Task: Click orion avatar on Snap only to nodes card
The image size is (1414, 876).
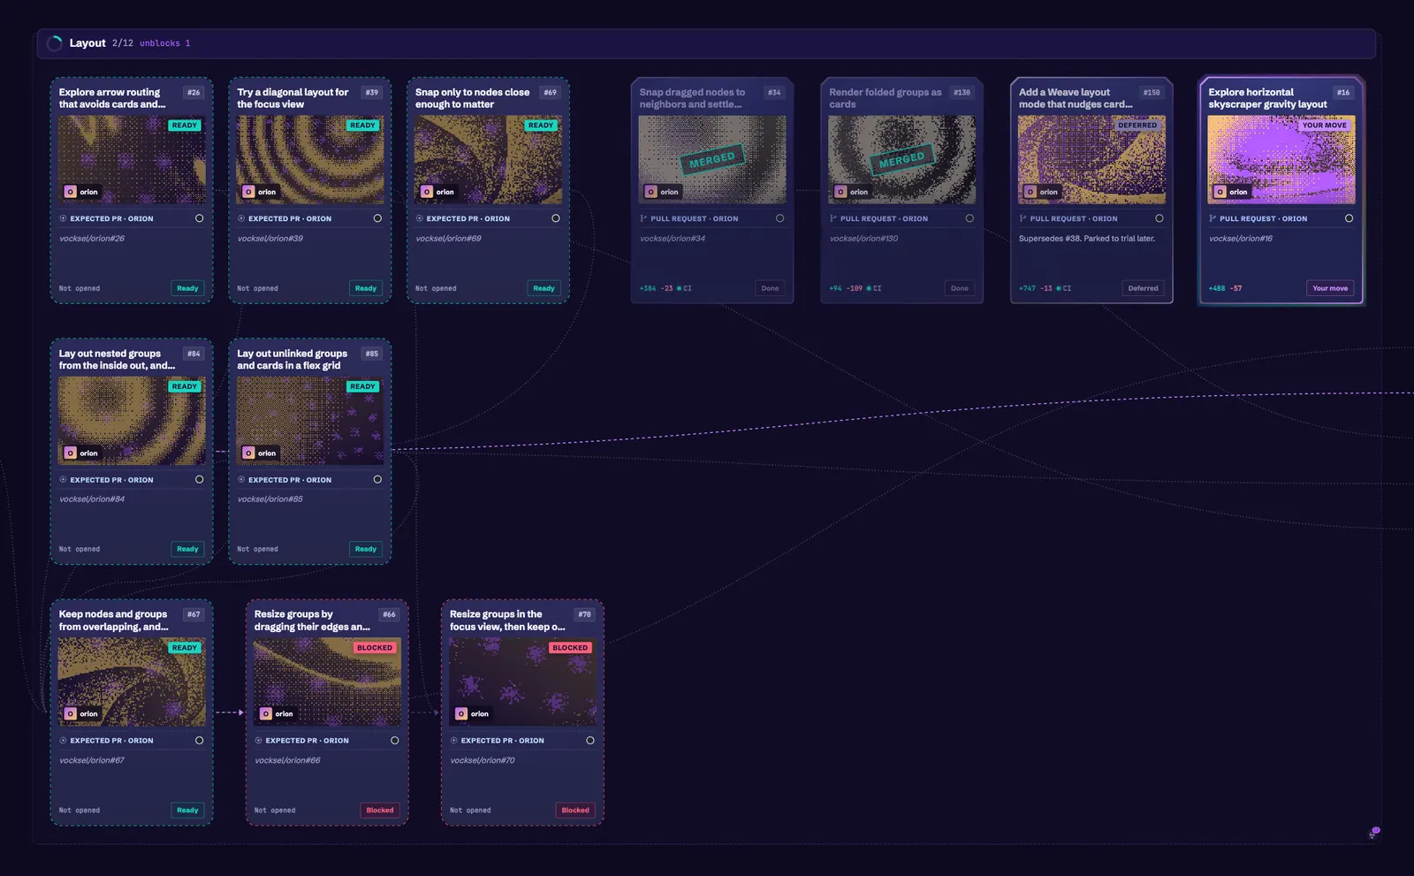Action: point(427,192)
